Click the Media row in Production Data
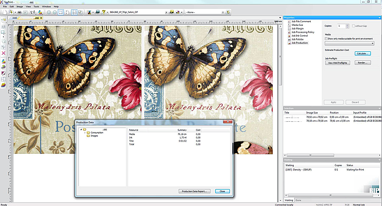Viewport: 382px width, 206px height. (179, 134)
